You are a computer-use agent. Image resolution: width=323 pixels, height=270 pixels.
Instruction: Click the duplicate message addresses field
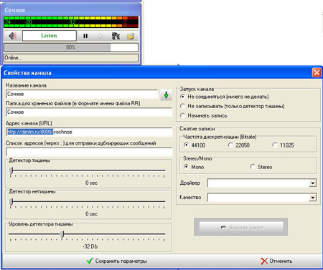pyautogui.click(x=89, y=152)
